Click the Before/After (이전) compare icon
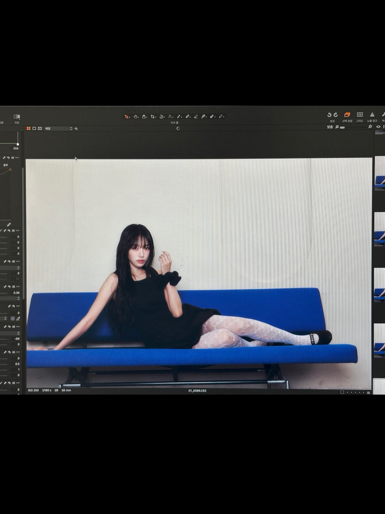The image size is (385, 514). [x=17, y=117]
